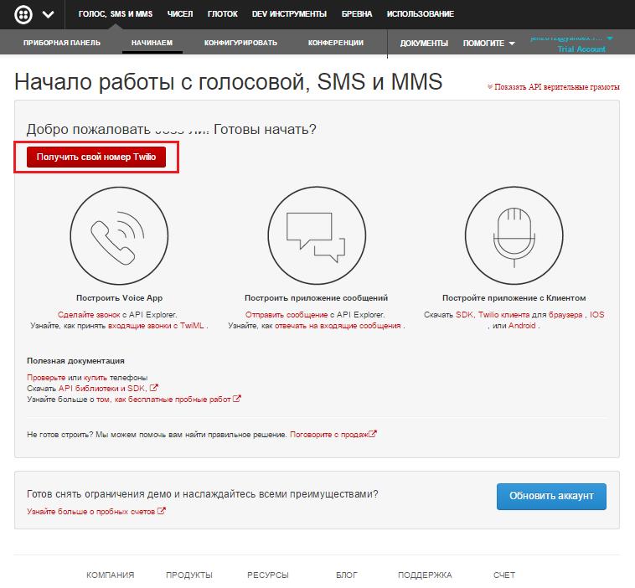Click the Twilio logo icon

(x=23, y=14)
